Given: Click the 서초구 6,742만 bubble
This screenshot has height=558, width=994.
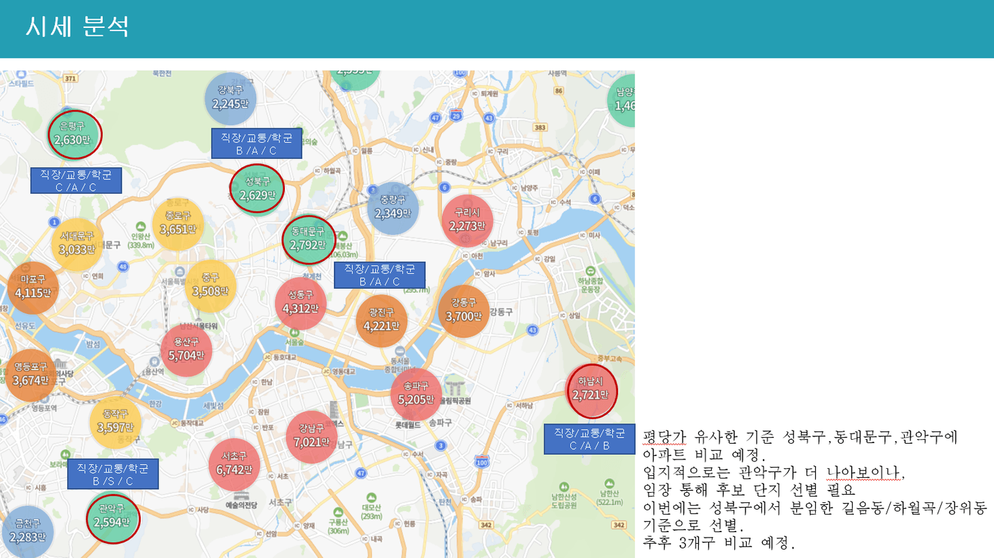Looking at the screenshot, I should (x=234, y=464).
